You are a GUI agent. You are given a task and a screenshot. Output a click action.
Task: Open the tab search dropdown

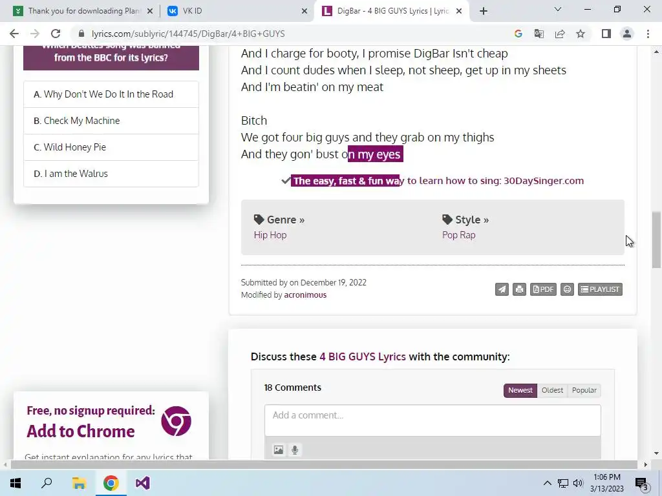click(x=558, y=10)
